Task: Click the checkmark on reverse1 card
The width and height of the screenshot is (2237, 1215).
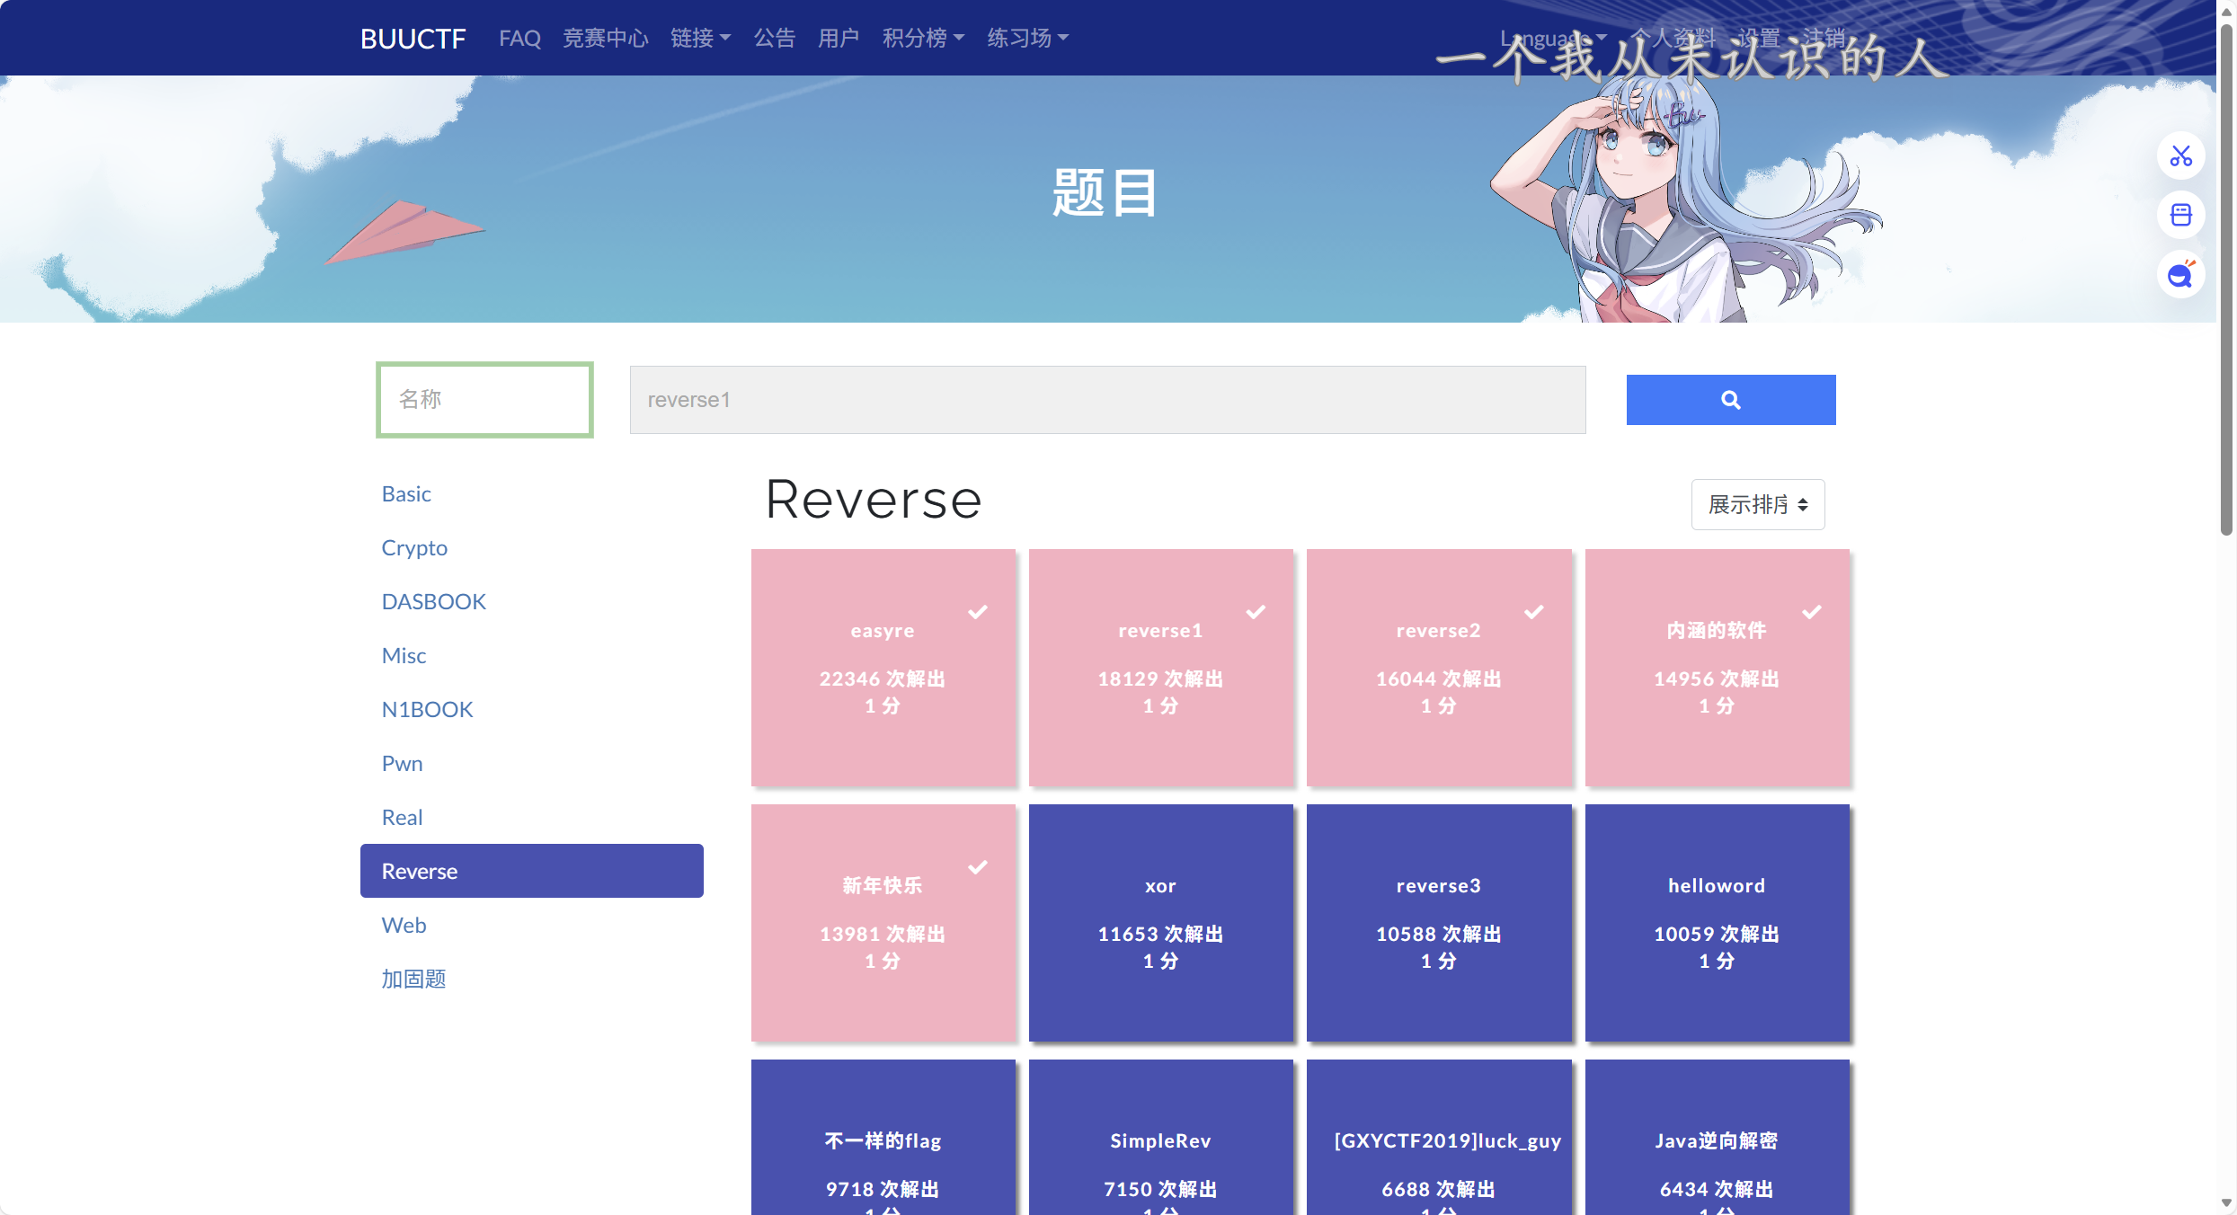Action: tap(1256, 612)
